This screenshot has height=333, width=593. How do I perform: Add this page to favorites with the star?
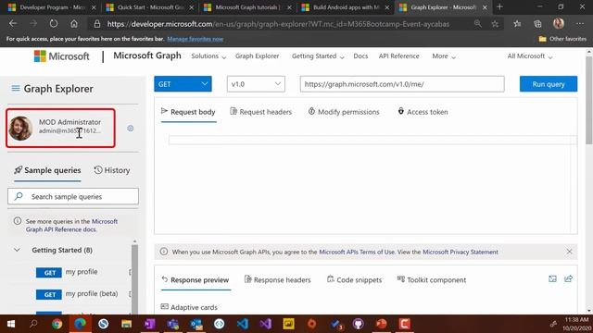point(495,24)
